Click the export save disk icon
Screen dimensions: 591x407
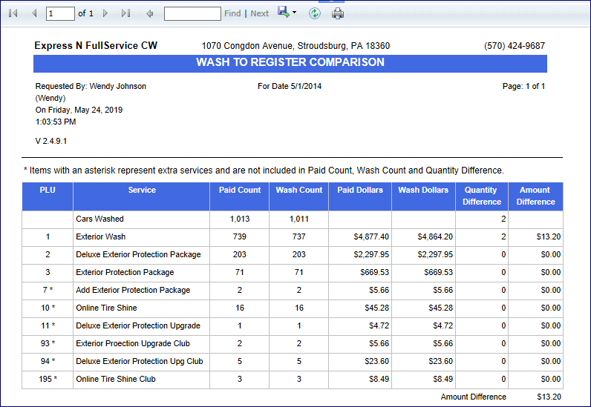(x=283, y=12)
